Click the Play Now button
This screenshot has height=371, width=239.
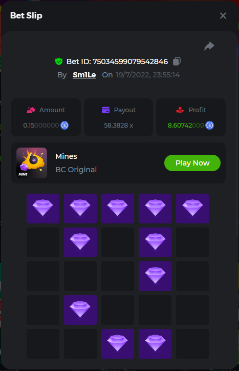click(192, 163)
